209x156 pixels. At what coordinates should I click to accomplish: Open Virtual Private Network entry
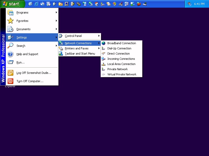(x=122, y=74)
